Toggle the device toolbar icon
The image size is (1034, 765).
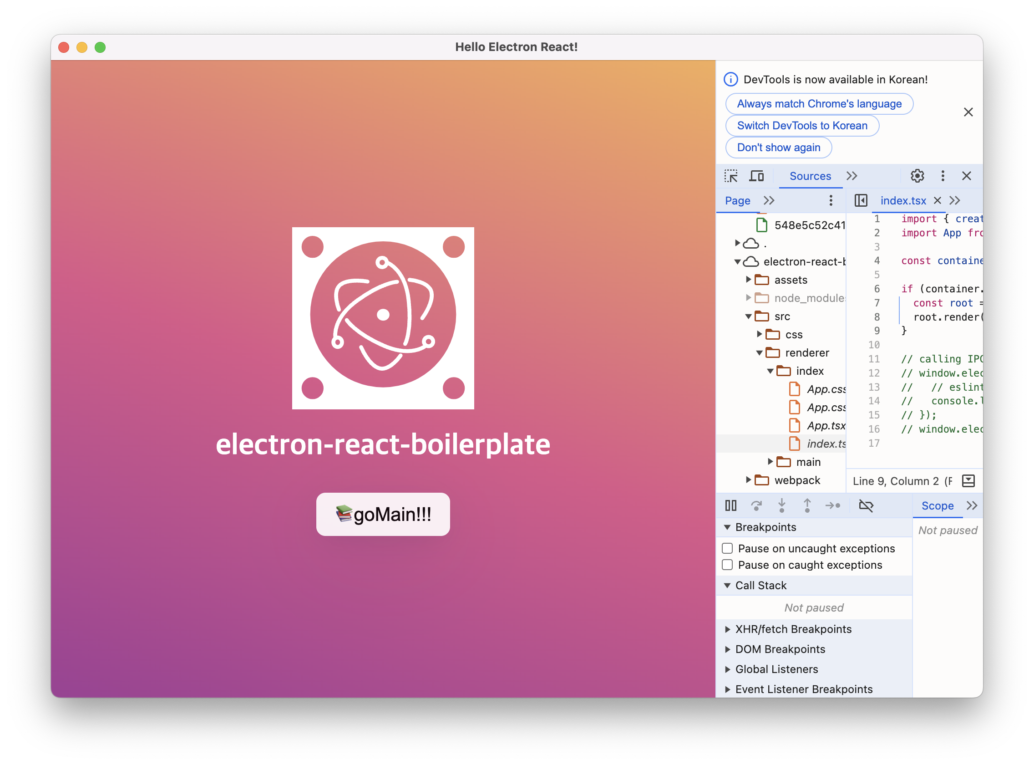(756, 176)
